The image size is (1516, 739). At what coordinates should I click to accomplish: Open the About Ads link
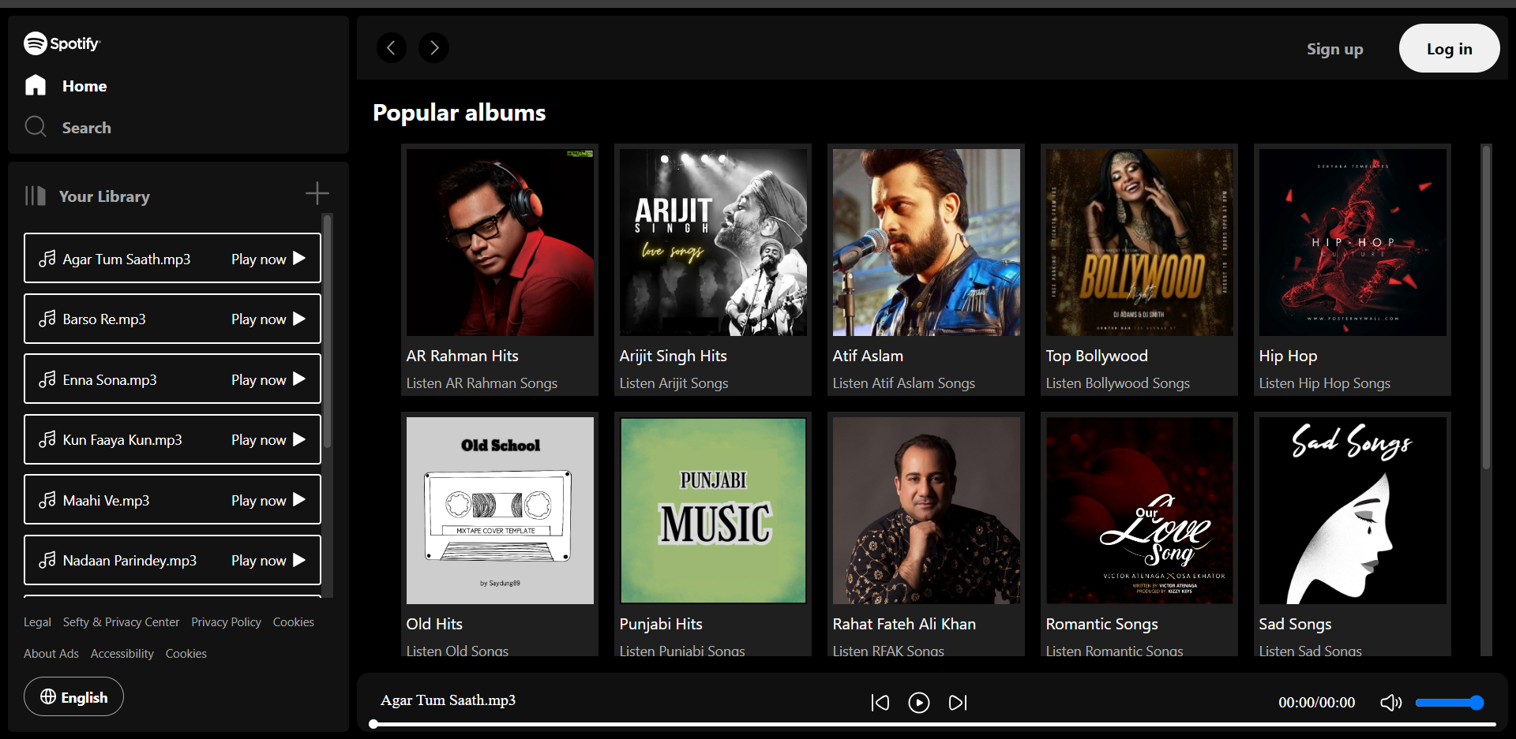pyautogui.click(x=51, y=654)
